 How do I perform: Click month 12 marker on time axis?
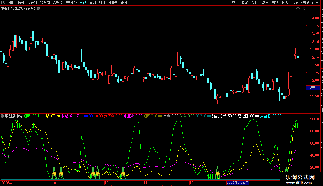pyautogui.click(x=192, y=183)
